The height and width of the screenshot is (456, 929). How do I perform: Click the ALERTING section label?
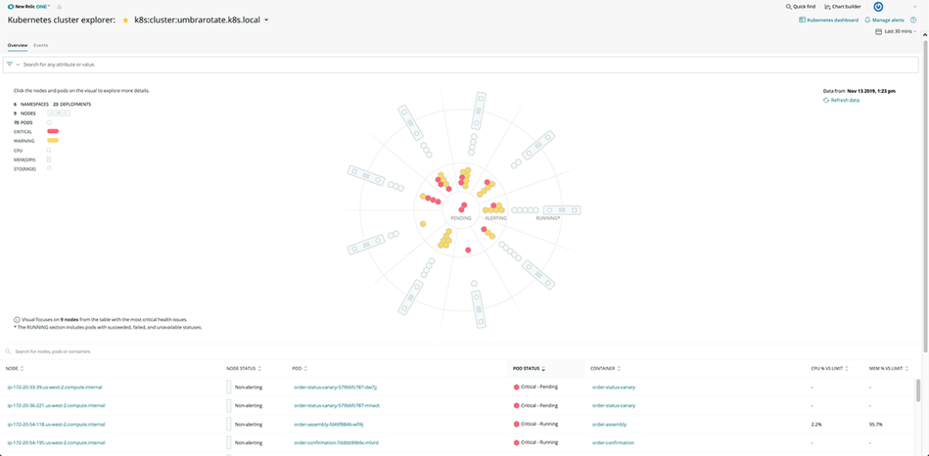point(495,219)
